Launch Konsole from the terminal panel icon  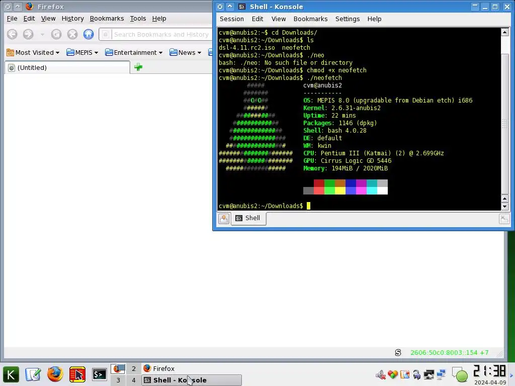pyautogui.click(x=99, y=374)
